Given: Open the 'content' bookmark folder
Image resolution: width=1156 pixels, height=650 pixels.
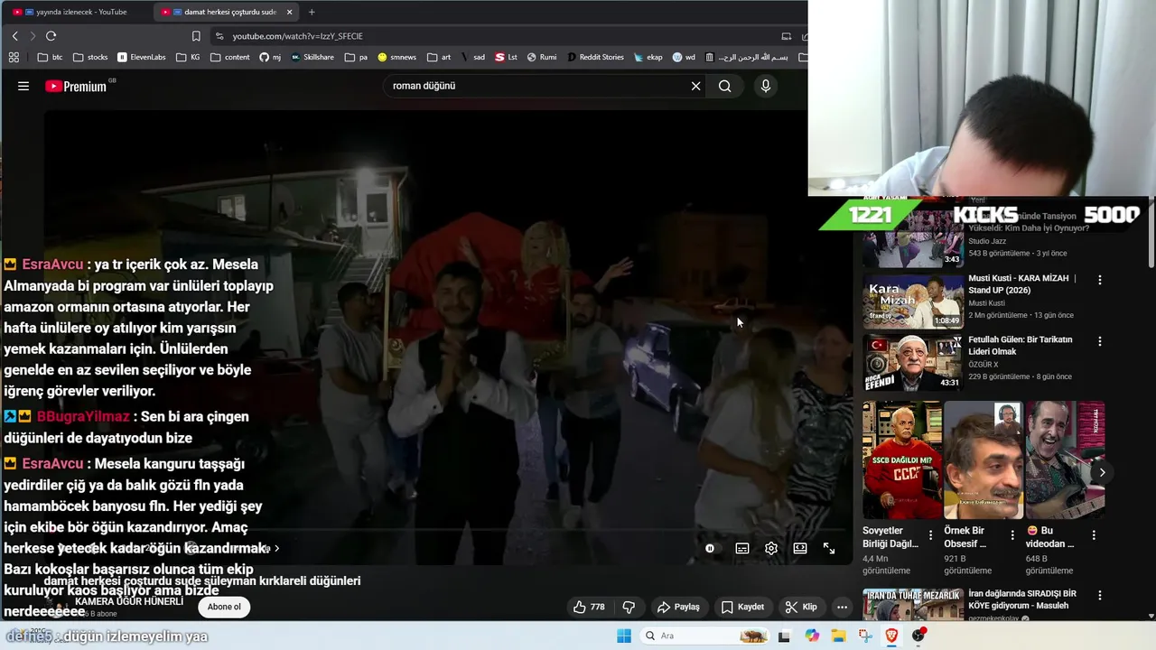Looking at the screenshot, I should point(230,57).
